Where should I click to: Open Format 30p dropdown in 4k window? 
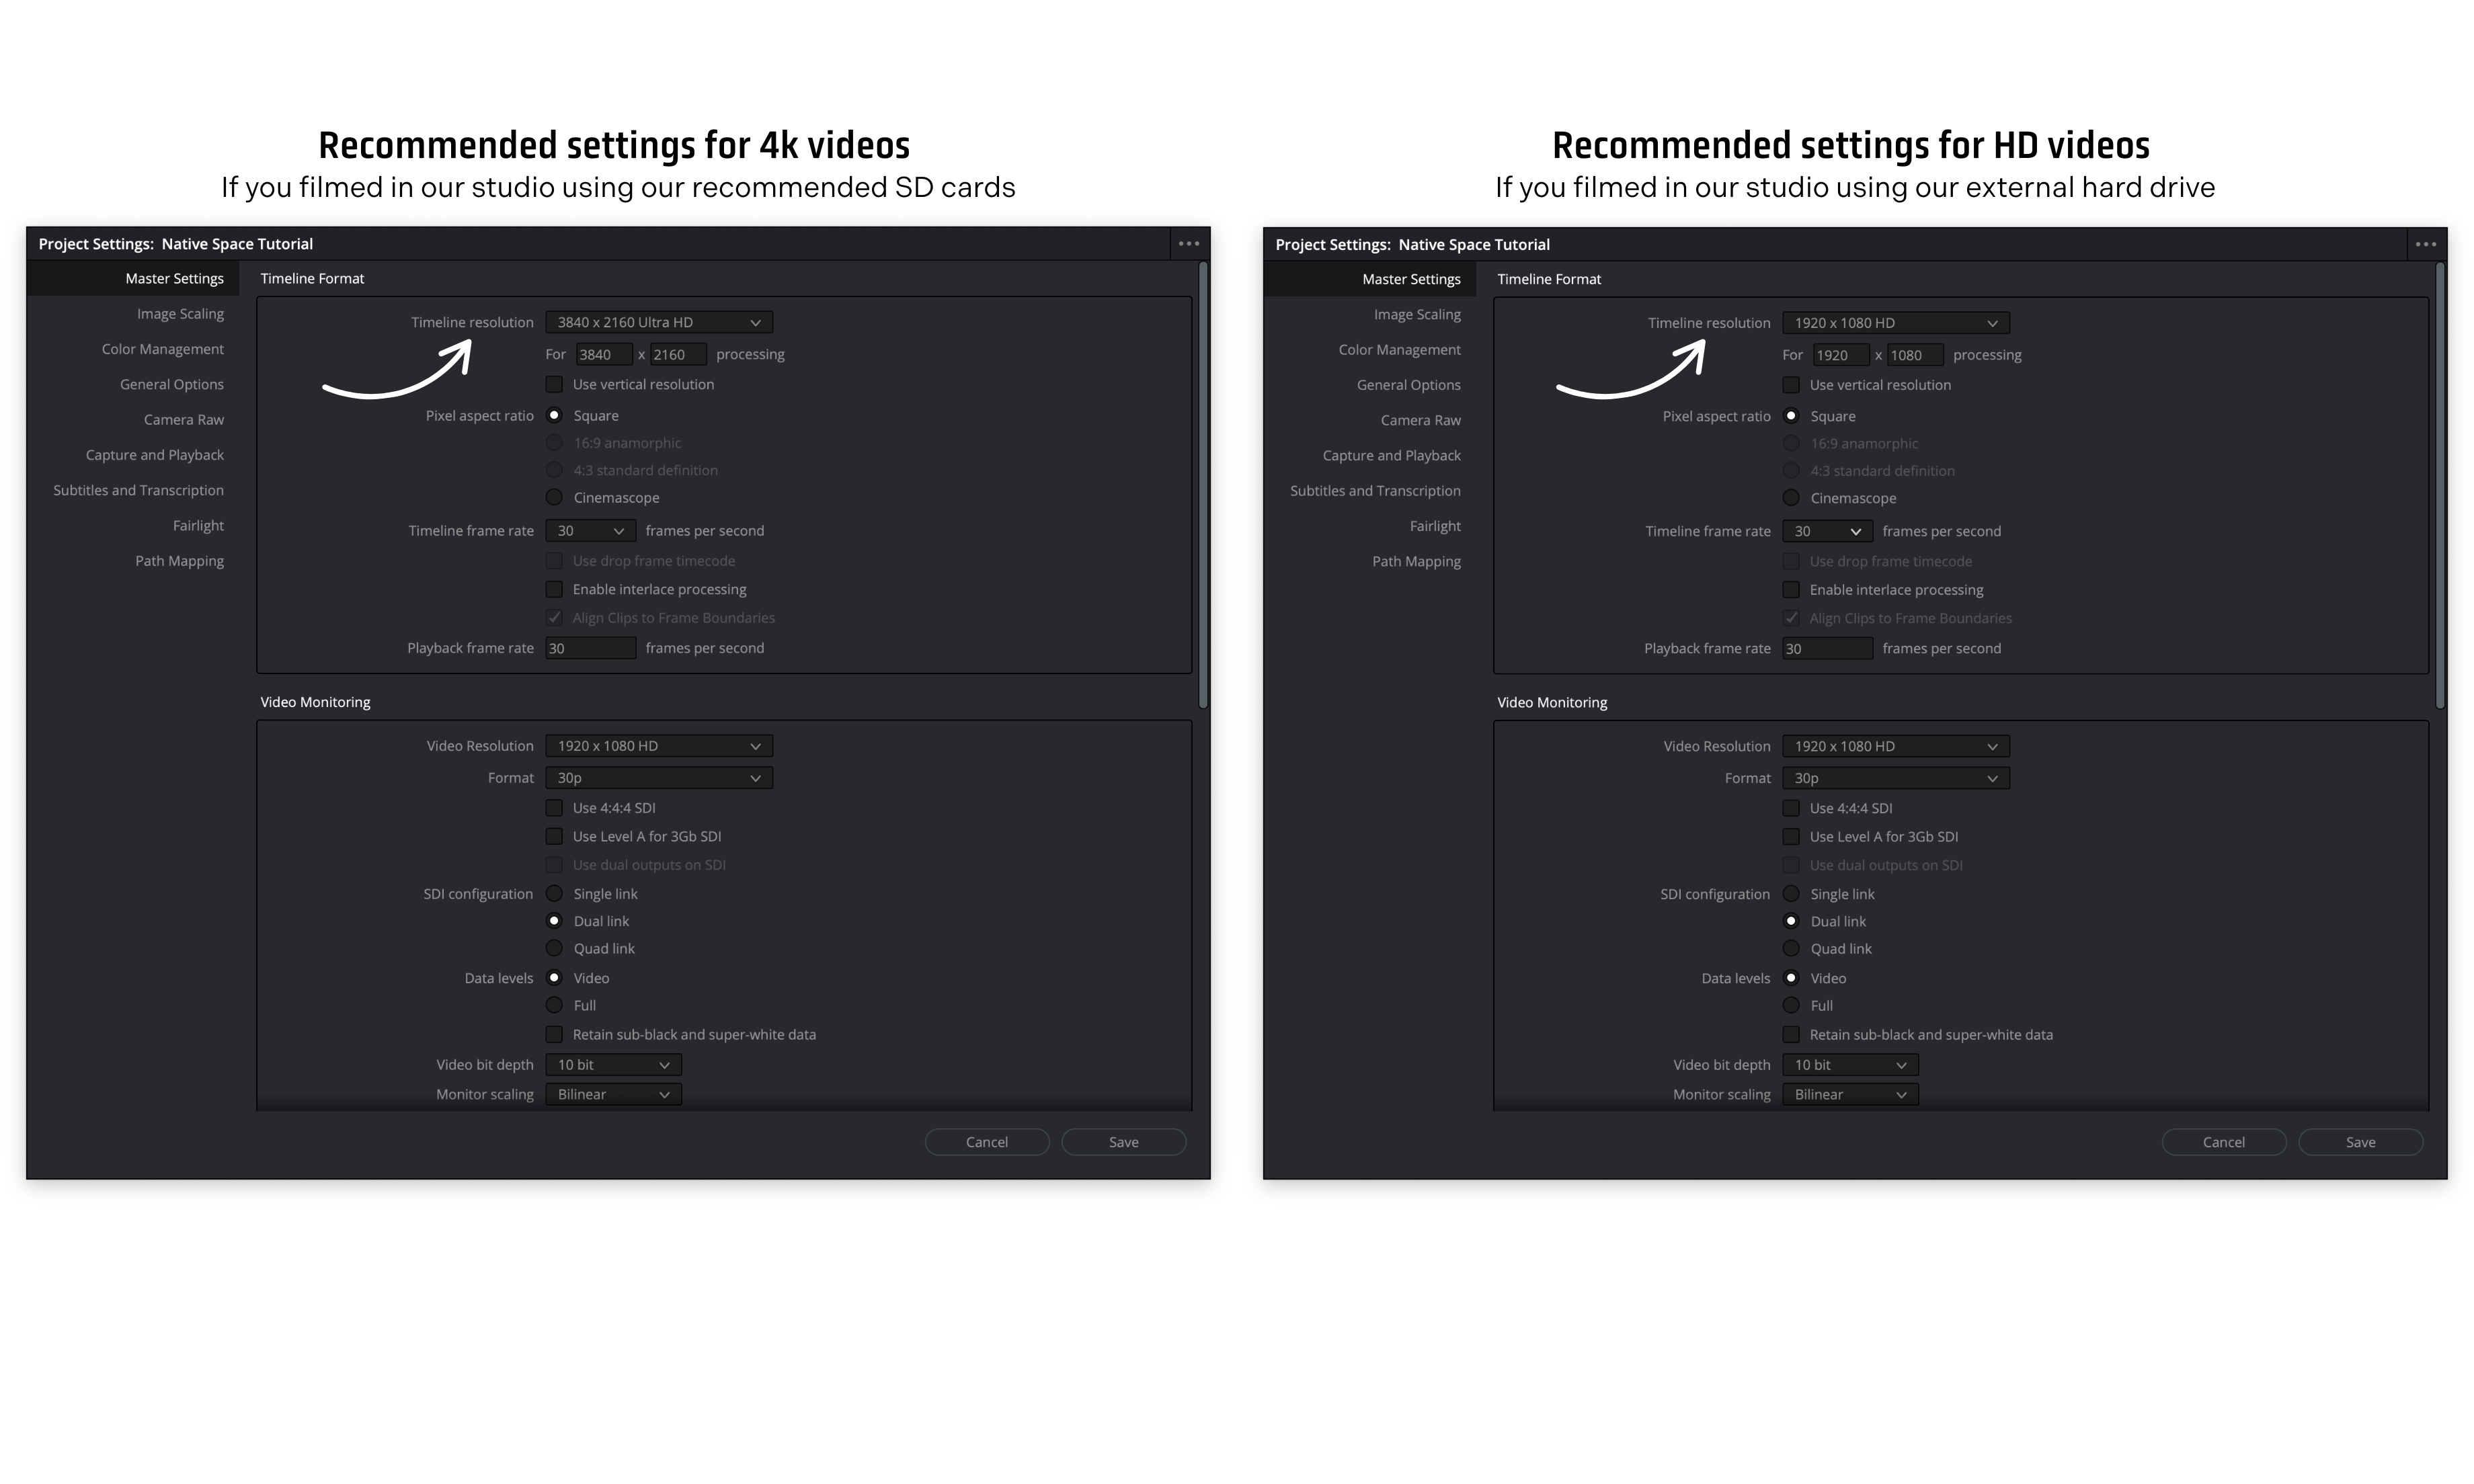click(659, 778)
